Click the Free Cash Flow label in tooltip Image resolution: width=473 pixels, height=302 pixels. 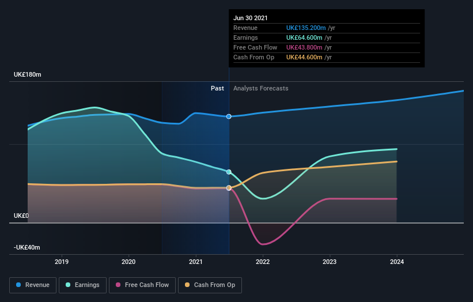click(255, 47)
